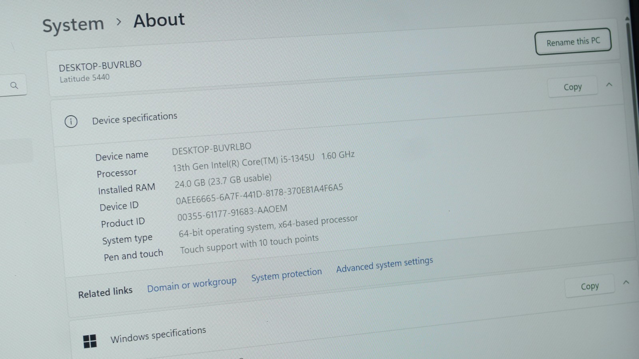Go back to System breadcrumb

pyautogui.click(x=73, y=25)
